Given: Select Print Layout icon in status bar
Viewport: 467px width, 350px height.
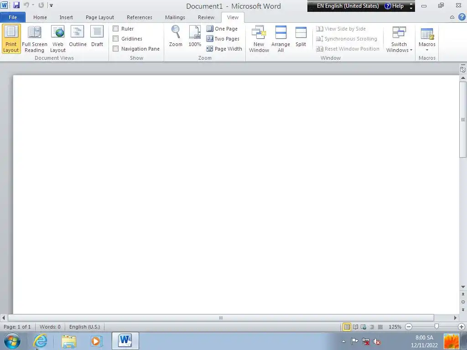Looking at the screenshot, I should pyautogui.click(x=347, y=327).
